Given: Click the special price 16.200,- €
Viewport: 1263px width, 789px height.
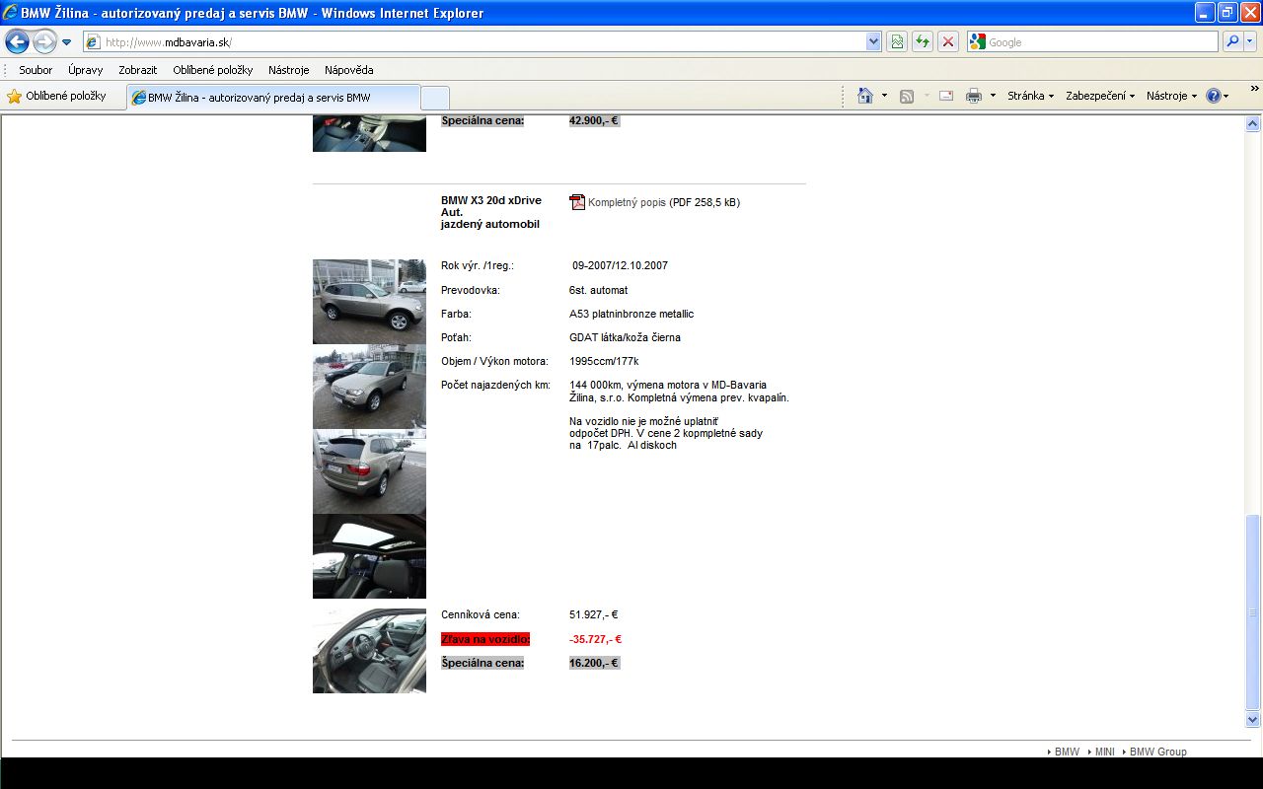Looking at the screenshot, I should point(594,663).
